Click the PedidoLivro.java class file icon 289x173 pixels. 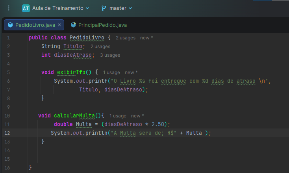tap(10, 25)
